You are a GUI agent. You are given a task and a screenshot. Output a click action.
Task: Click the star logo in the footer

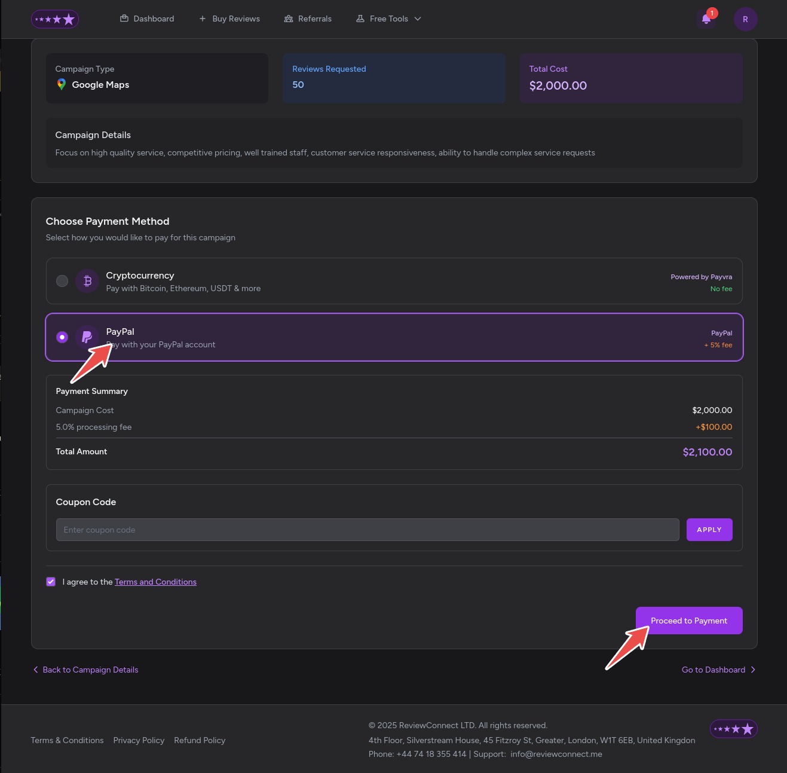tap(733, 729)
